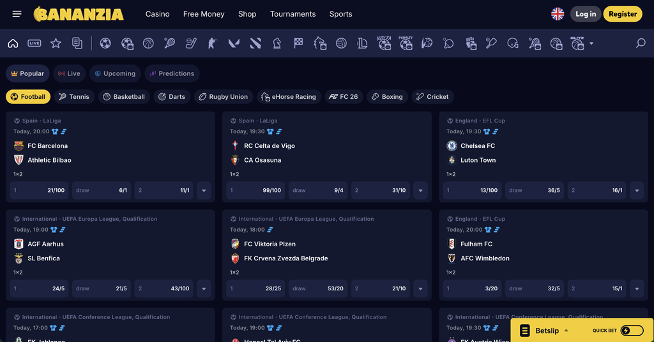Open the UK flag language selector
The image size is (654, 342).
[x=558, y=14]
